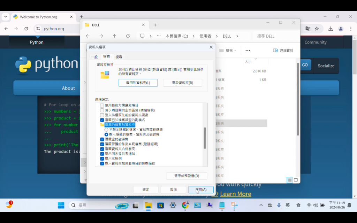Switch to large thumbnails view icon at Explorer bottom
Image resolution: width=357 pixels, height=223 pixels.
point(296,180)
